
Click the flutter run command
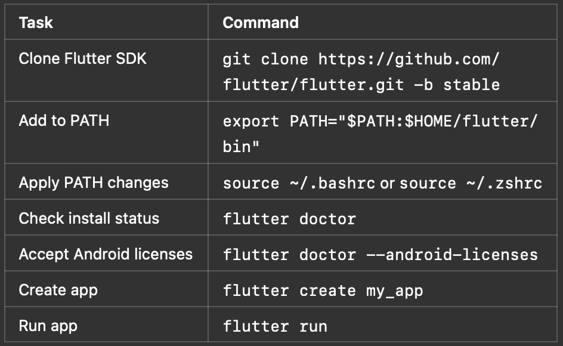(x=275, y=326)
